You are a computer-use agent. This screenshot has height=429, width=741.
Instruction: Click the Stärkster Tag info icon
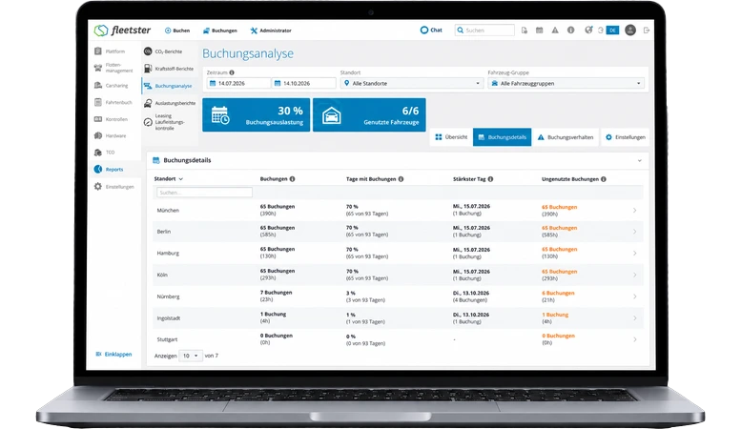[490, 179]
